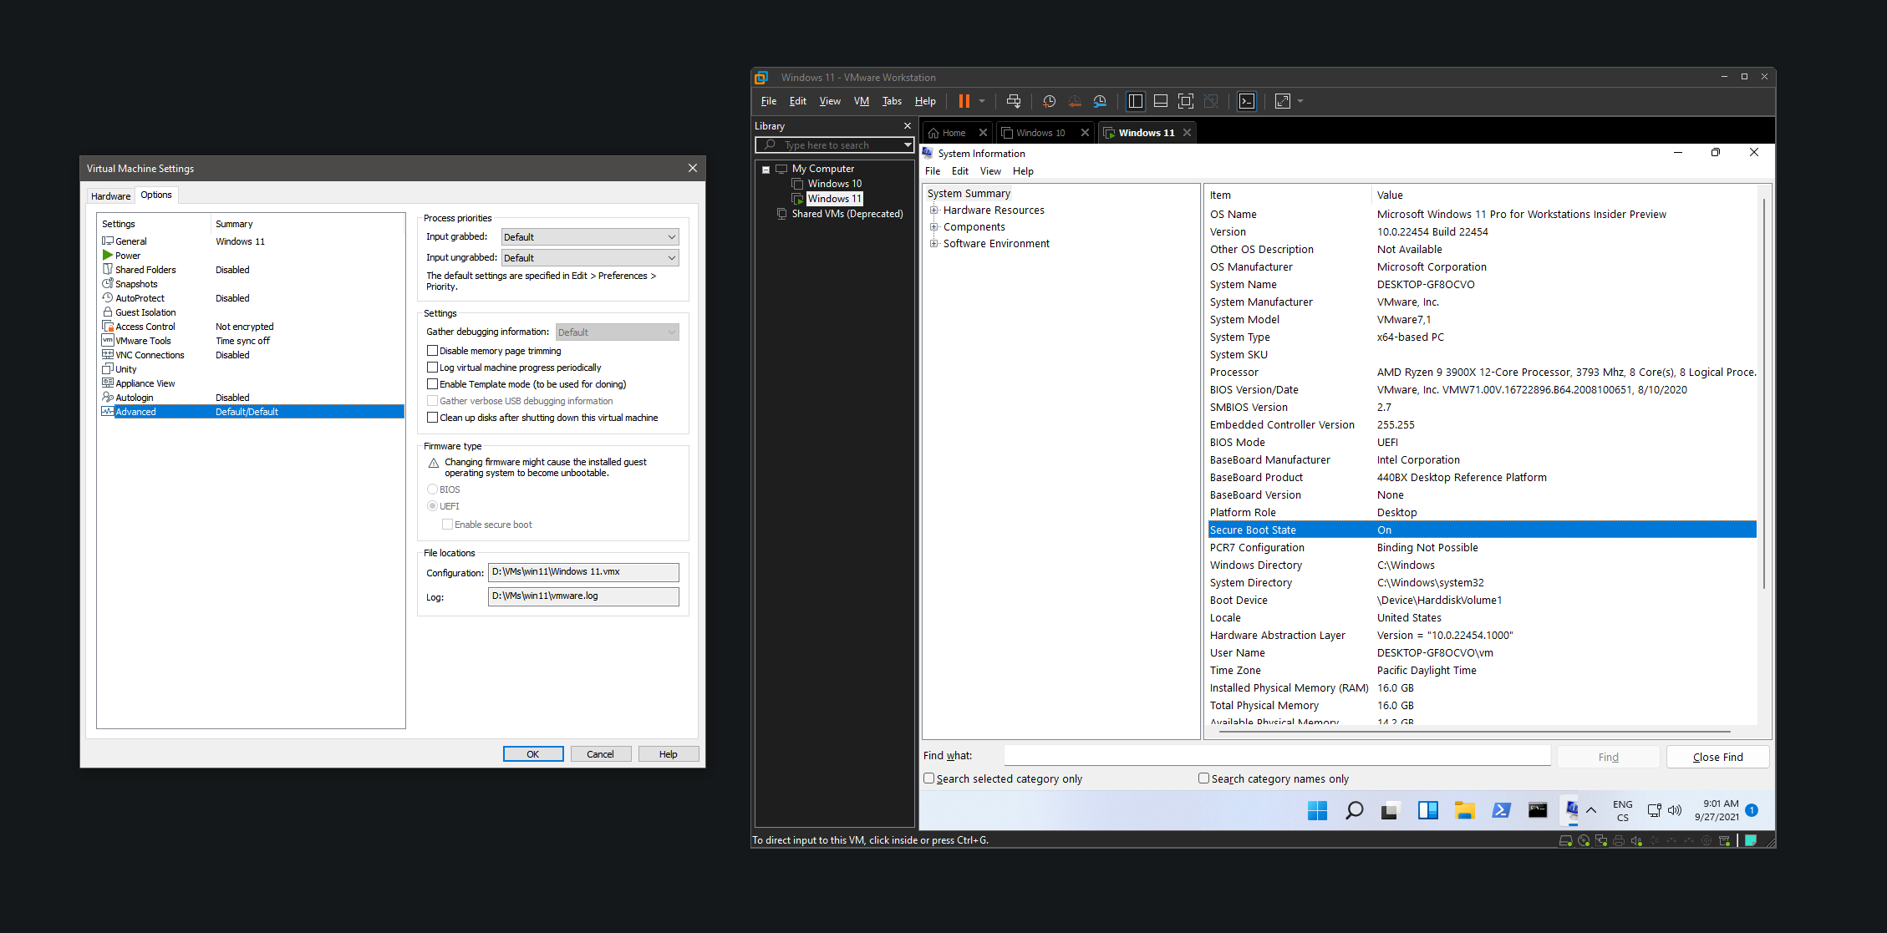Viewport: 1887px width, 933px height.
Task: Expand the Hardware Resources tree node
Action: tap(933, 210)
